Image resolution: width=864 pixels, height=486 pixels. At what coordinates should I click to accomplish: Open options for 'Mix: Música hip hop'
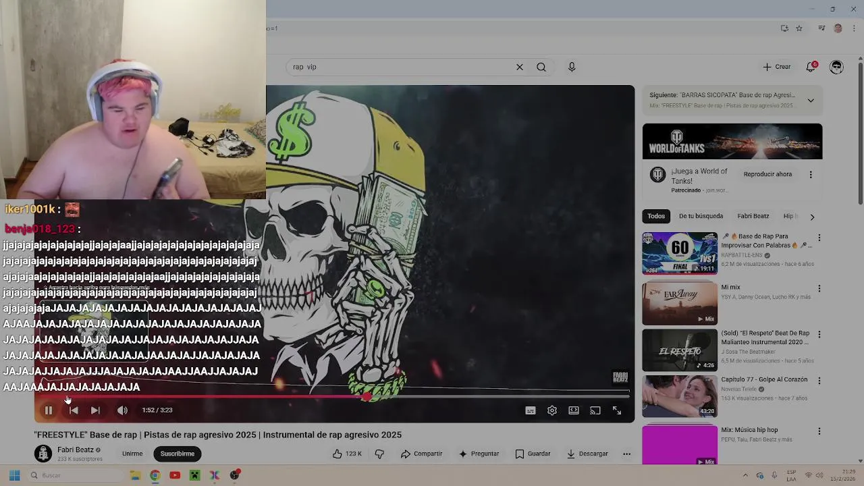[819, 431]
